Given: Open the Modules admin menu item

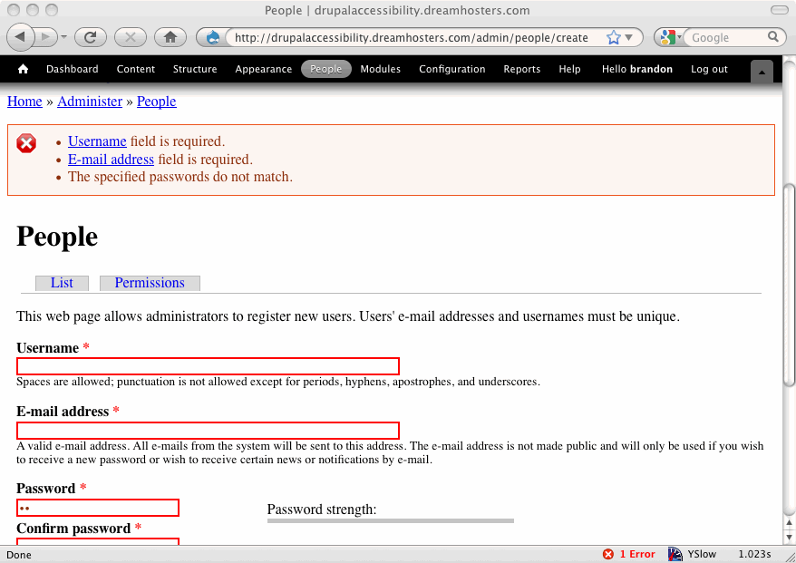Looking at the screenshot, I should click(380, 69).
